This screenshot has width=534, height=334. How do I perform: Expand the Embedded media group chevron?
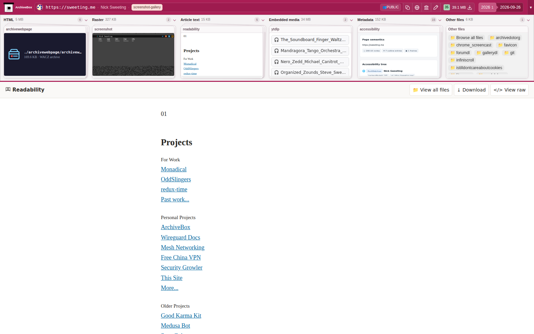coord(351,20)
